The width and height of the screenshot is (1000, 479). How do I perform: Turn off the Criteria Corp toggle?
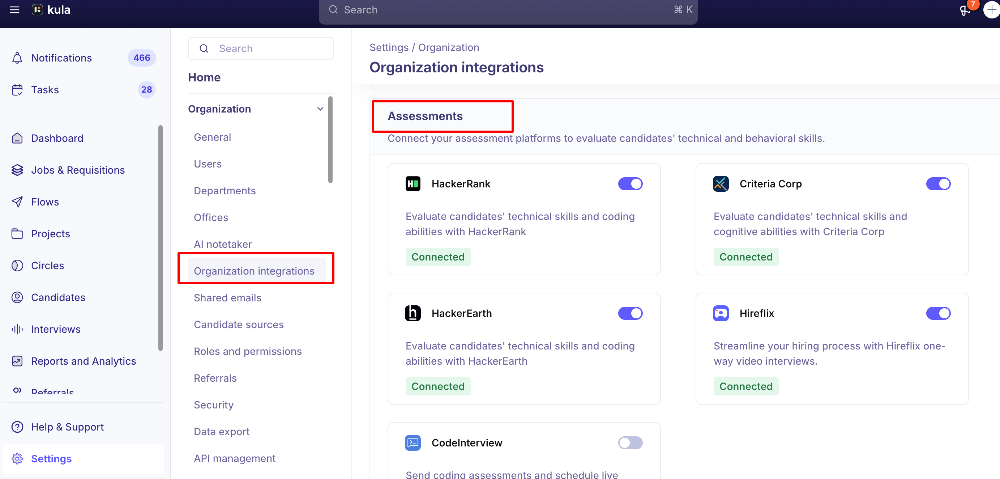click(x=938, y=184)
